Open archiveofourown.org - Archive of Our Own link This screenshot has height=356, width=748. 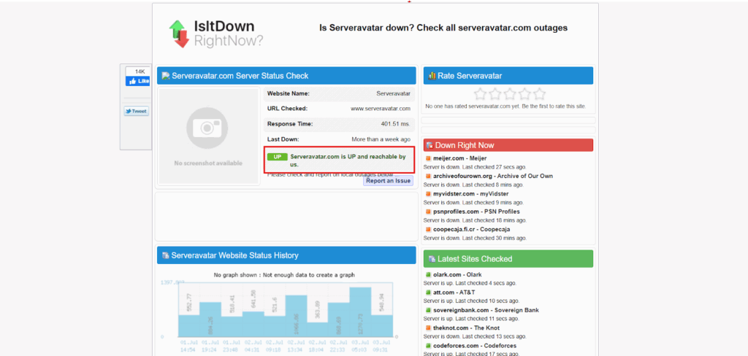point(493,176)
